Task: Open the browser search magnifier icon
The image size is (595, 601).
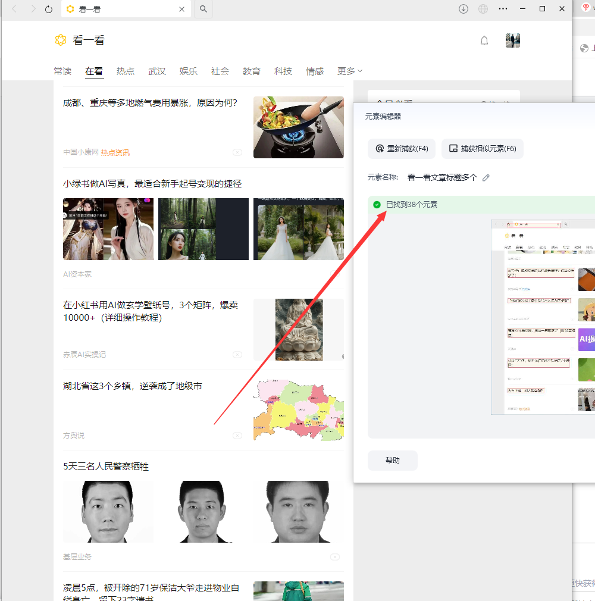Action: pos(203,9)
